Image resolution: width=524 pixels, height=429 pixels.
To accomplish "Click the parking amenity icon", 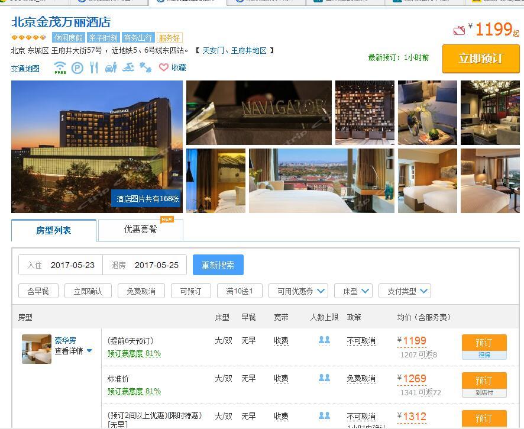I will click(77, 68).
